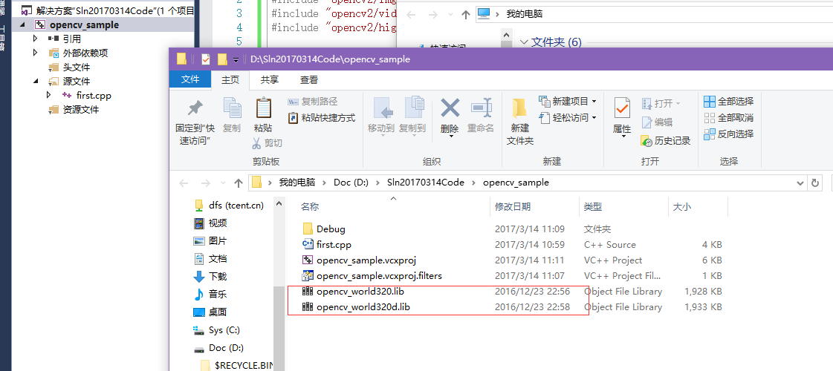The width and height of the screenshot is (833, 371).
Task: Open the Properties icon in ribbon
Action: point(622,110)
